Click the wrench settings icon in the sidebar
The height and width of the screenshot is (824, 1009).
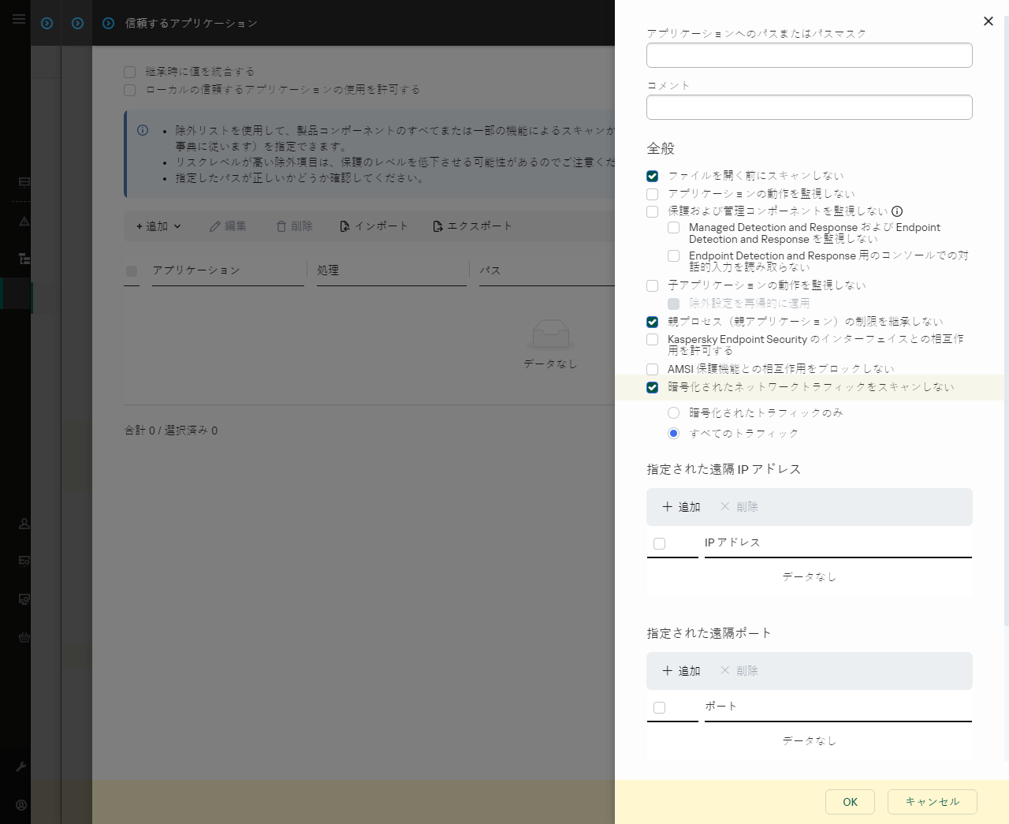click(x=22, y=766)
